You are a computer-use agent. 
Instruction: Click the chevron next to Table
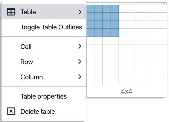pos(80,12)
